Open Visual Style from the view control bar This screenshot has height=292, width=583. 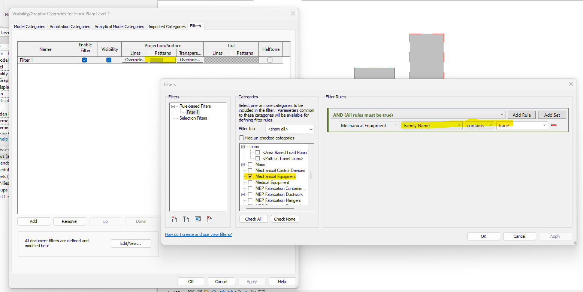[x=199, y=291]
